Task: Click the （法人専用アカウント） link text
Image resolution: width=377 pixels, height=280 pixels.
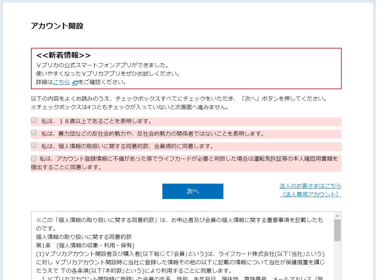Action: coord(310,194)
